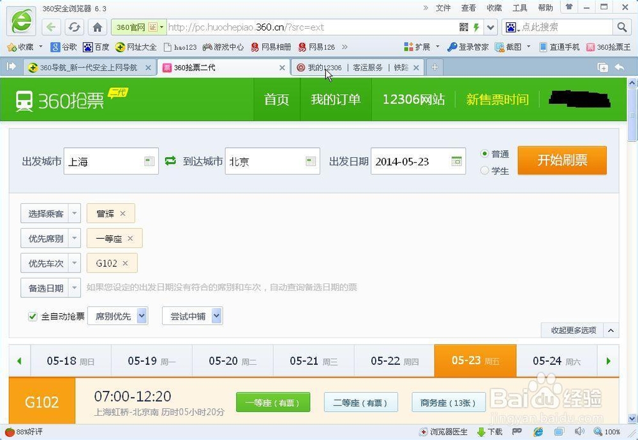
Task: Swap departure and arrival cities icon
Action: click(x=170, y=161)
